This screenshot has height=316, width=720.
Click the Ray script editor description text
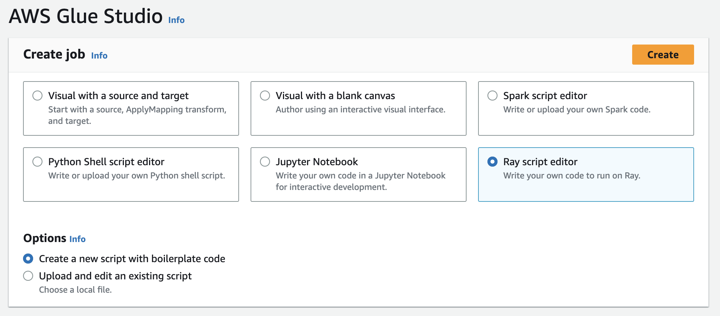pyautogui.click(x=571, y=176)
